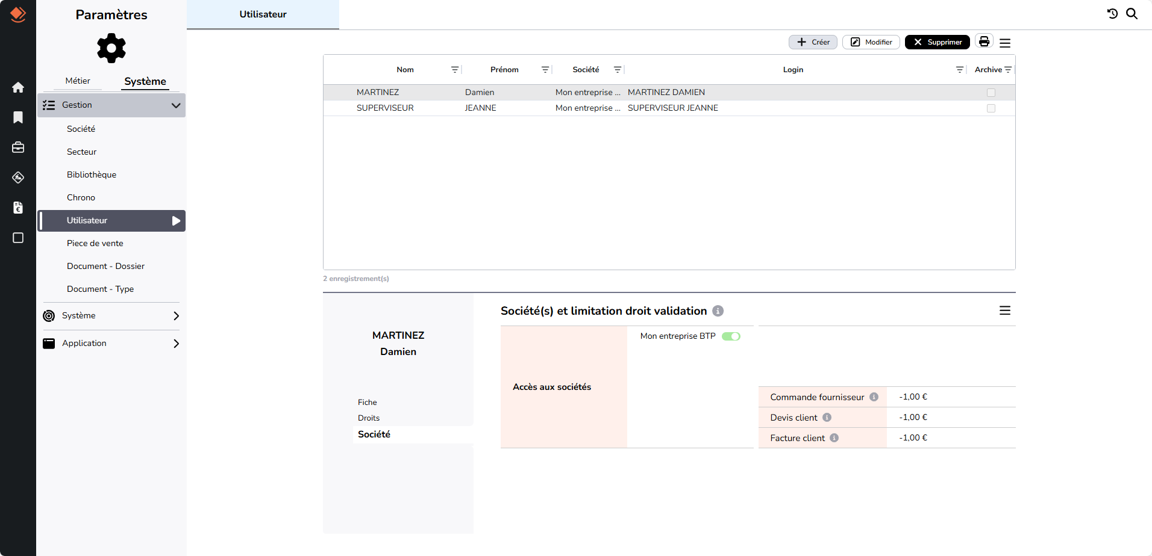The width and height of the screenshot is (1152, 556).
Task: Open the history icon at top right
Action: coord(1112,14)
